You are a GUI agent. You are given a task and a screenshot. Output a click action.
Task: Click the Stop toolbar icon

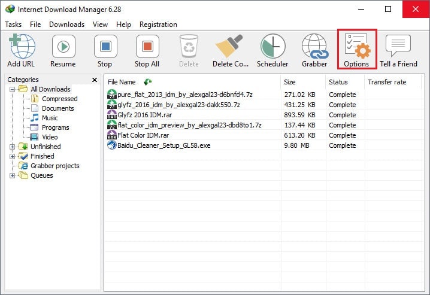(x=105, y=46)
